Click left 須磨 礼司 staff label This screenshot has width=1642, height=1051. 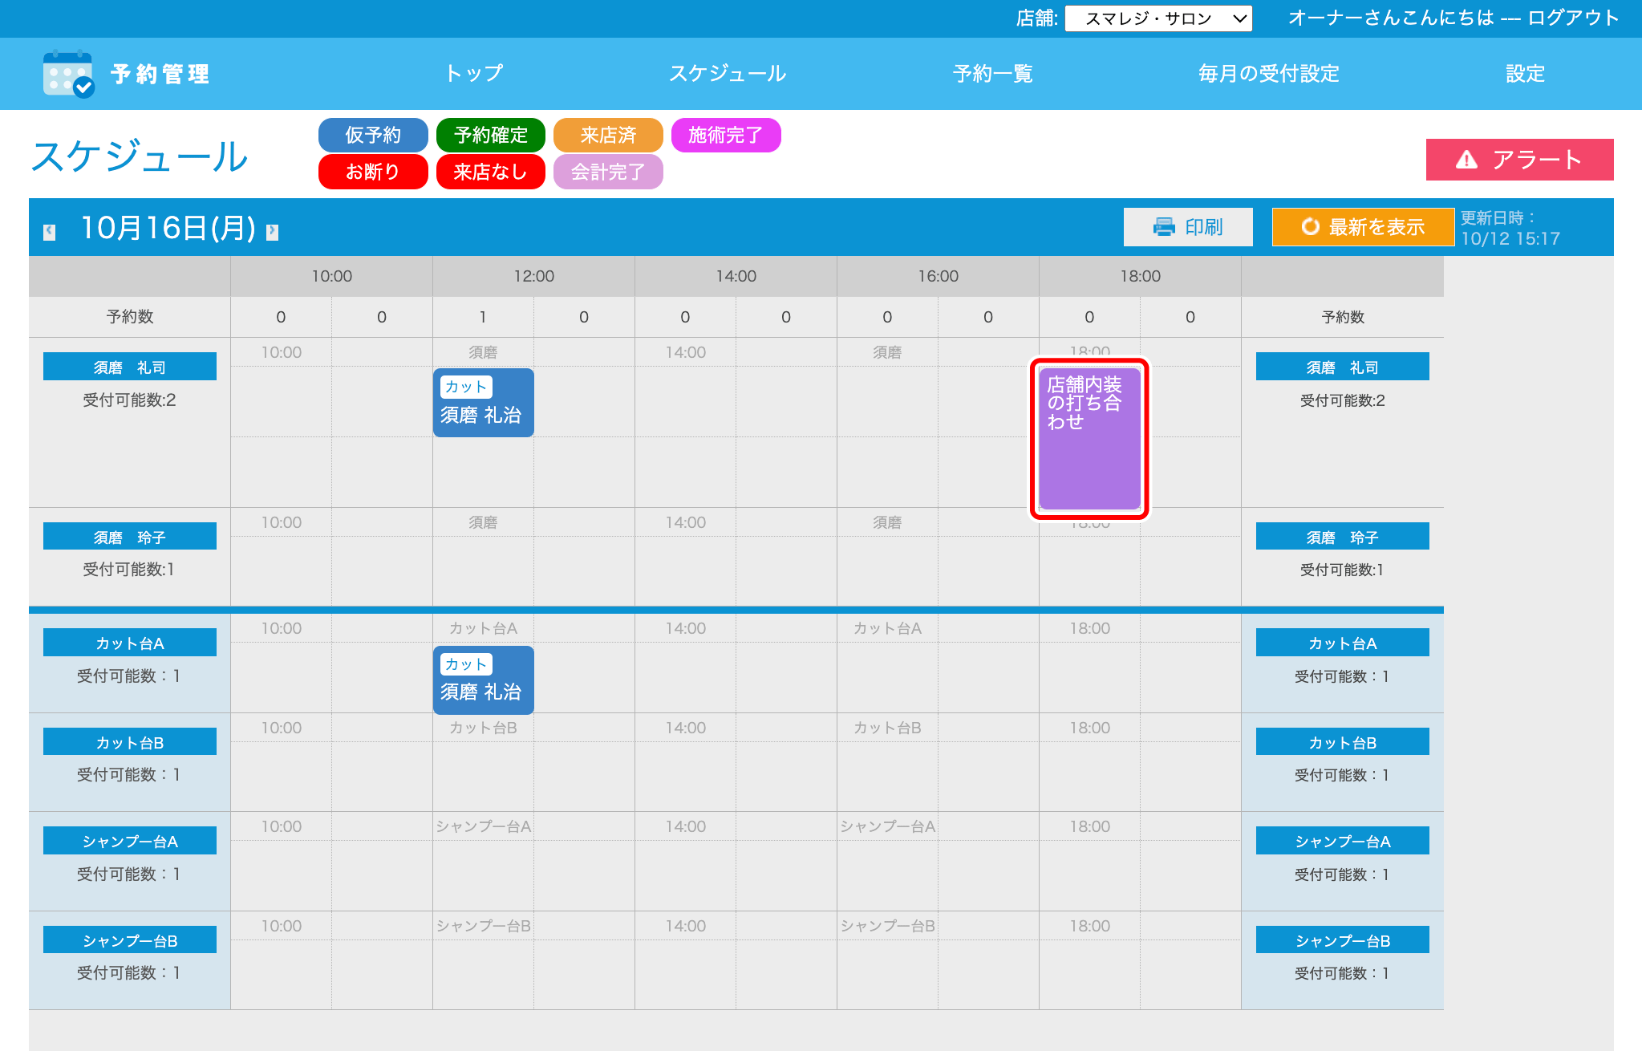pyautogui.click(x=130, y=367)
